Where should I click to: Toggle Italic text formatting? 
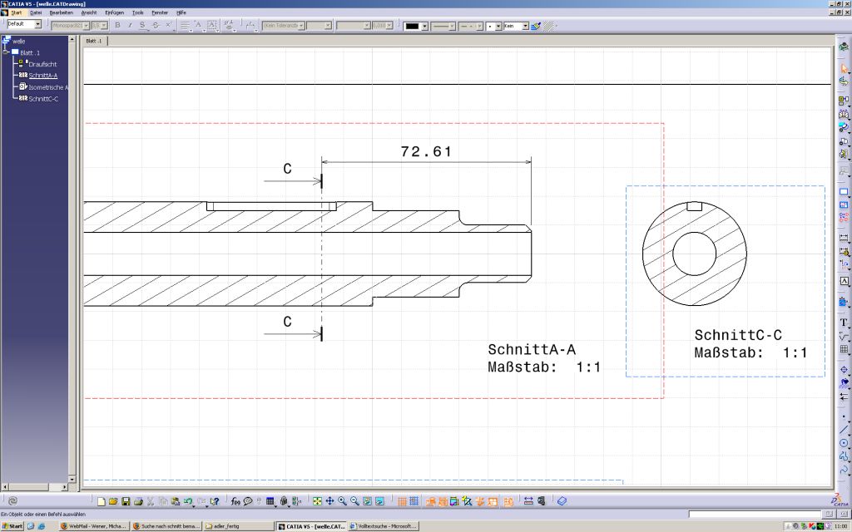tap(130, 26)
